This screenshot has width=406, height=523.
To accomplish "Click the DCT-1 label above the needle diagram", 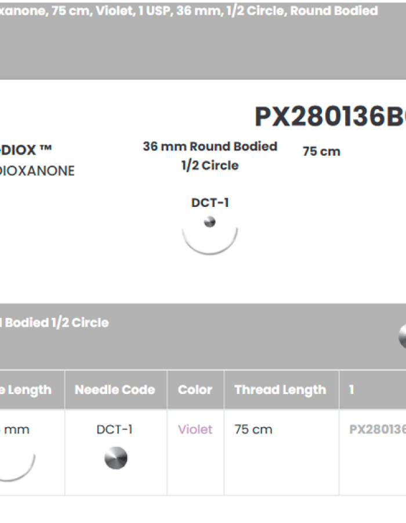I will pos(210,203).
